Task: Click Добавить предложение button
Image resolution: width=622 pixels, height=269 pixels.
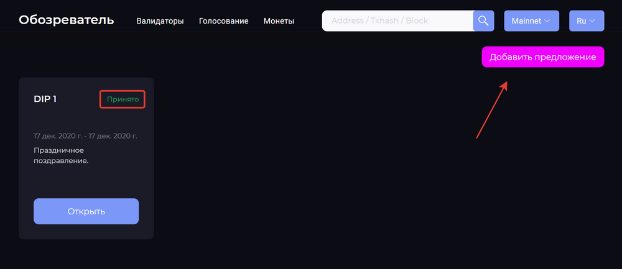Action: (x=542, y=57)
